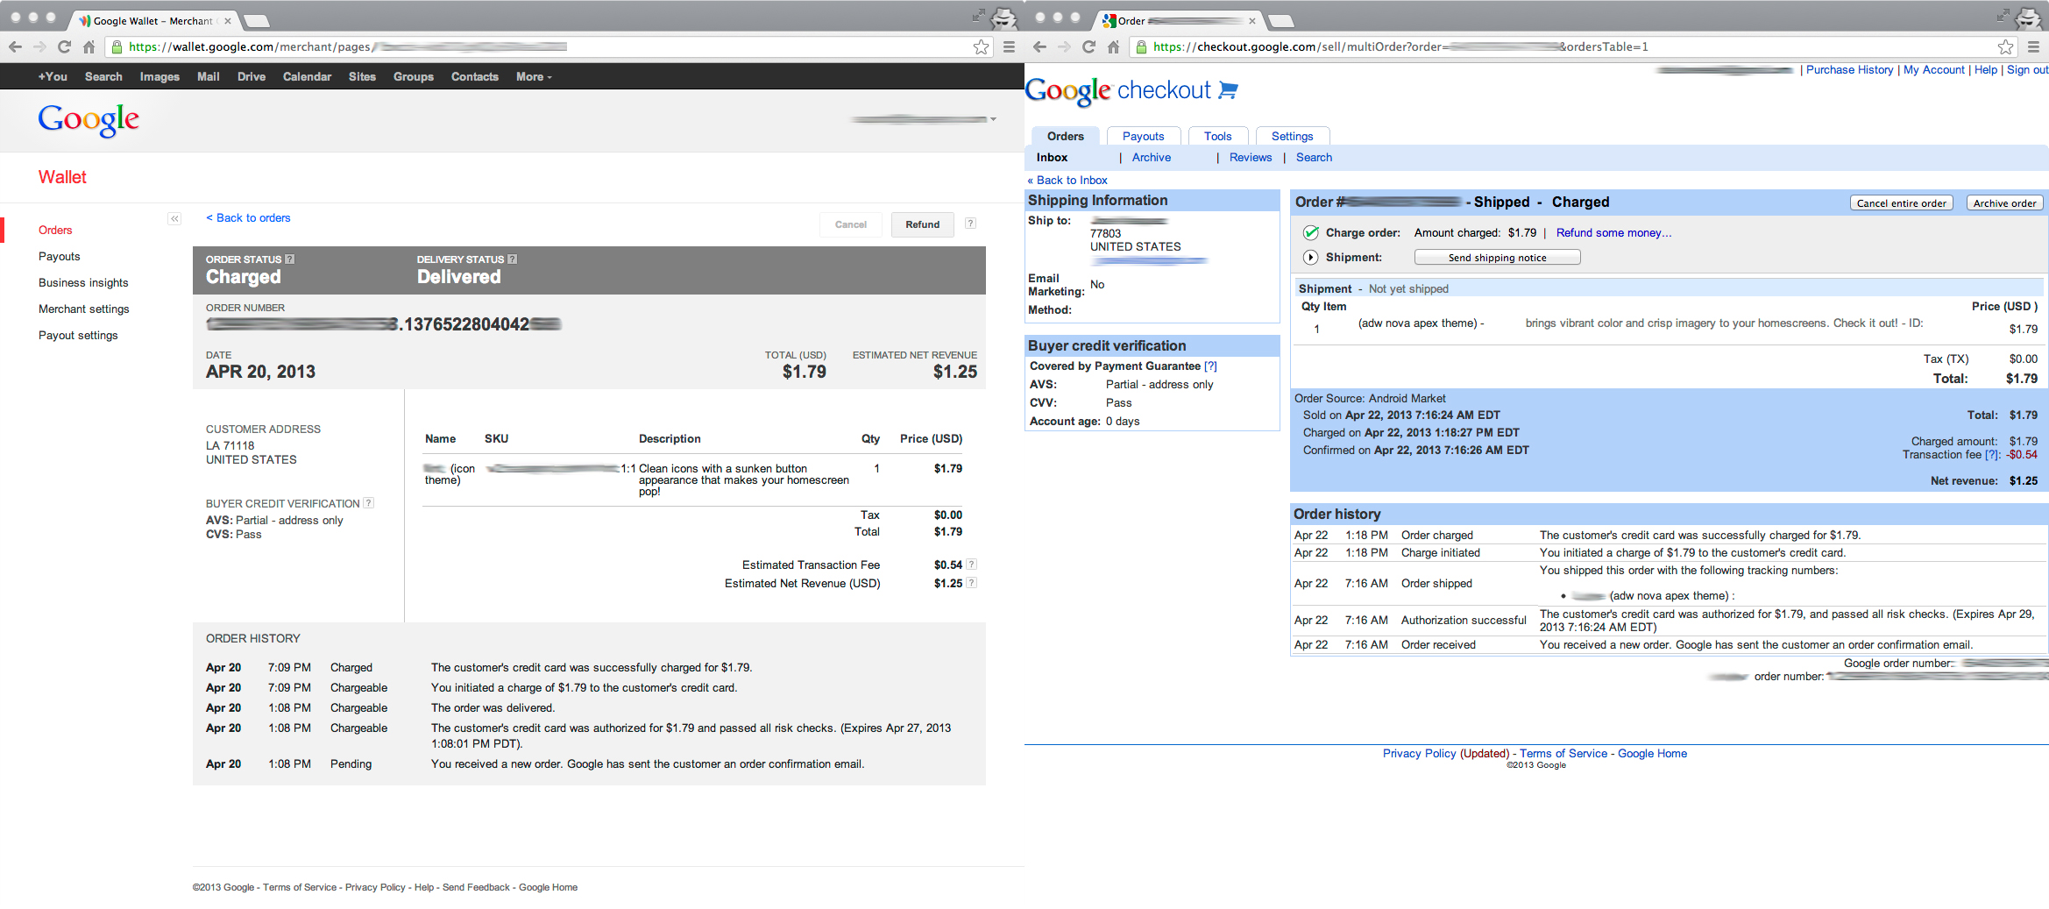
Task: Click Estimated Transaction Fee help icon
Action: [x=971, y=565]
